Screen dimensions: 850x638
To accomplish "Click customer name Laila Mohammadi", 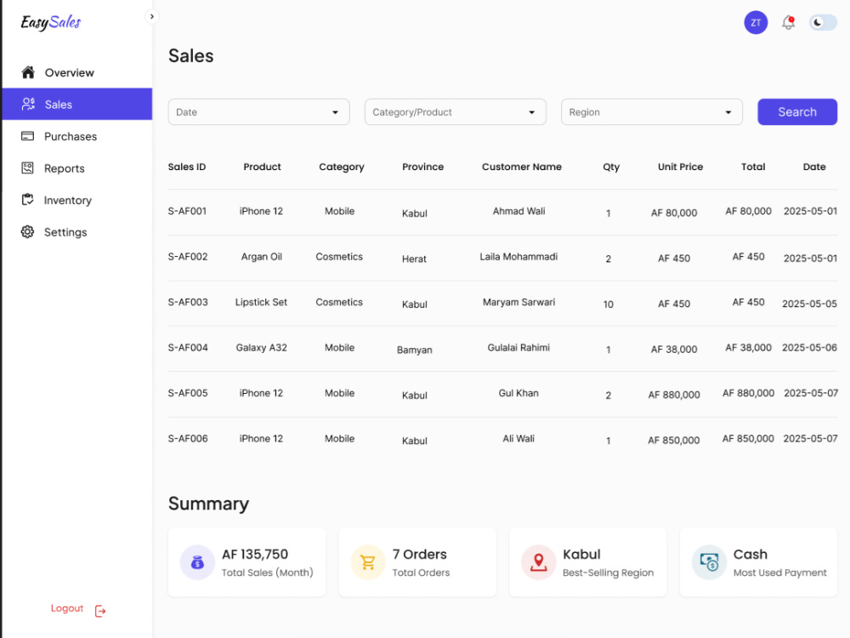I will [518, 257].
